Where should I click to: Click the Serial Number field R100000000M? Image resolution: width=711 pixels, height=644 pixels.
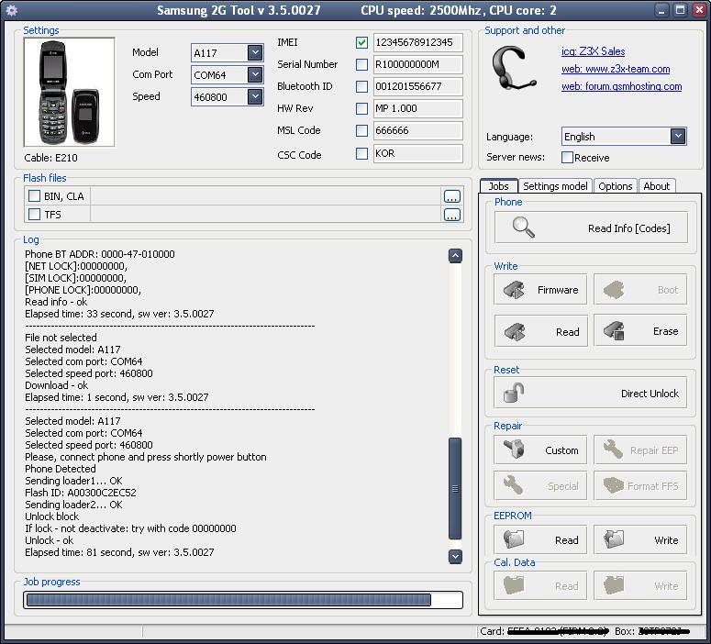pos(417,64)
